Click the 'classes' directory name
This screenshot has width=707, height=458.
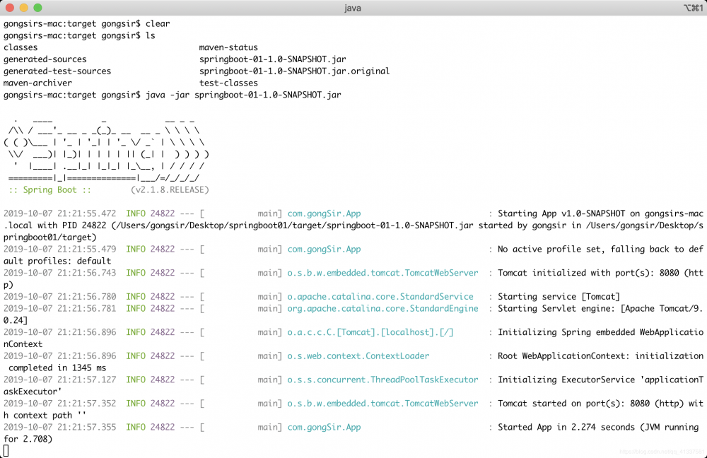tap(21, 47)
